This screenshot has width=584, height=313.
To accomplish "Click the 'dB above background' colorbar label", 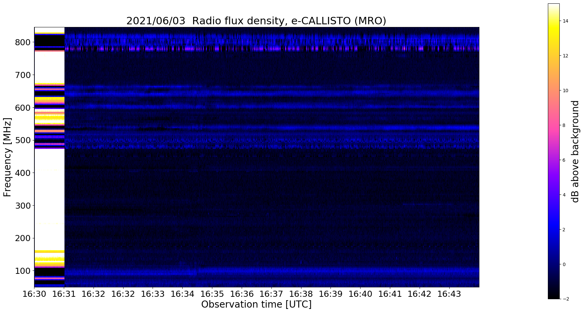I will (x=575, y=151).
